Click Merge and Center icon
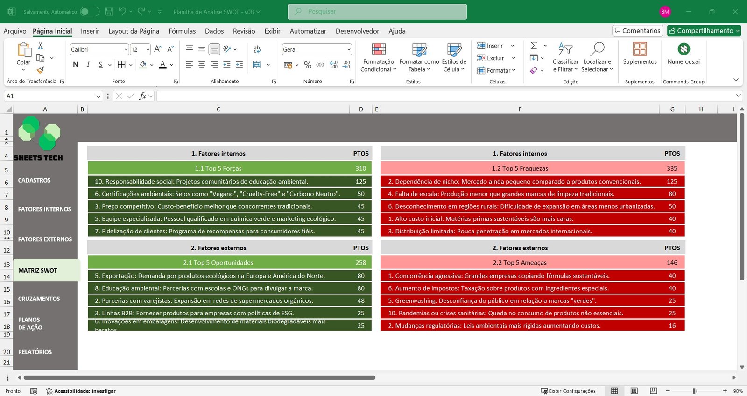The image size is (747, 396). [257, 65]
